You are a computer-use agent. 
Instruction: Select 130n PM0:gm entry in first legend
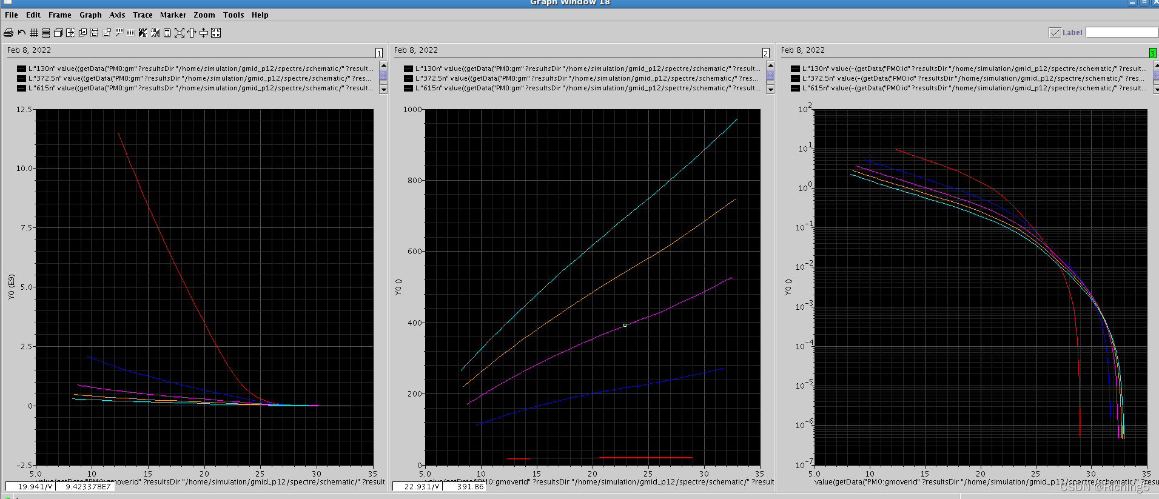(201, 69)
